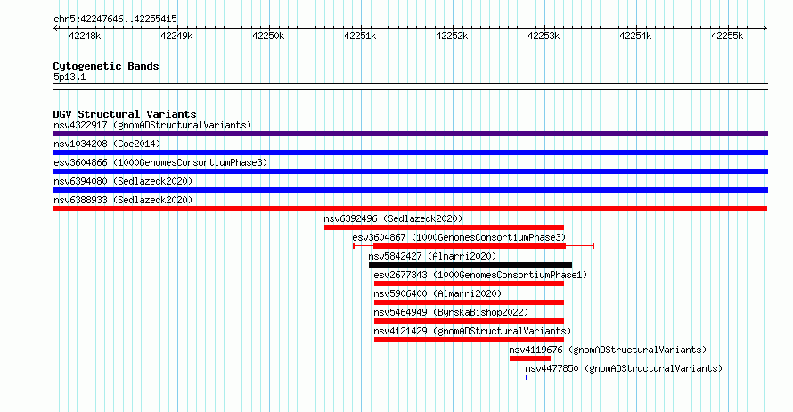The height and width of the screenshot is (412, 793).
Task: Open the nsv6392496 (Sedlazeck2020) label
Action: tap(393, 218)
